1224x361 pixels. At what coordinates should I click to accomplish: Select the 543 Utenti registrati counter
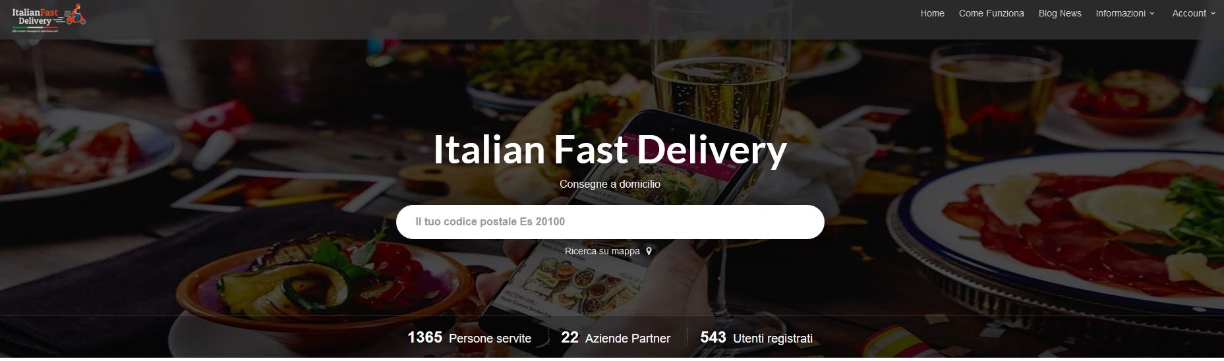(x=756, y=338)
